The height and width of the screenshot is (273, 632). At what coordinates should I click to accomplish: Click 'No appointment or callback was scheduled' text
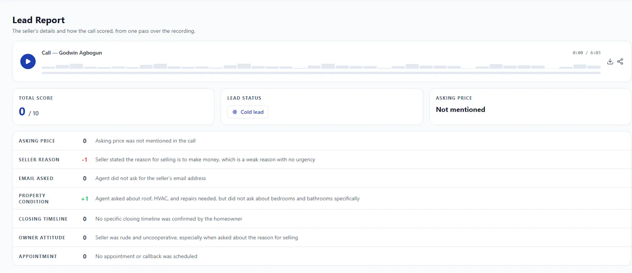(146, 256)
